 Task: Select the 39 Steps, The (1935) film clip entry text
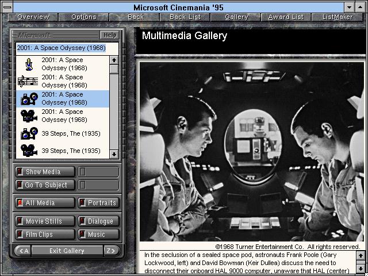click(x=71, y=151)
